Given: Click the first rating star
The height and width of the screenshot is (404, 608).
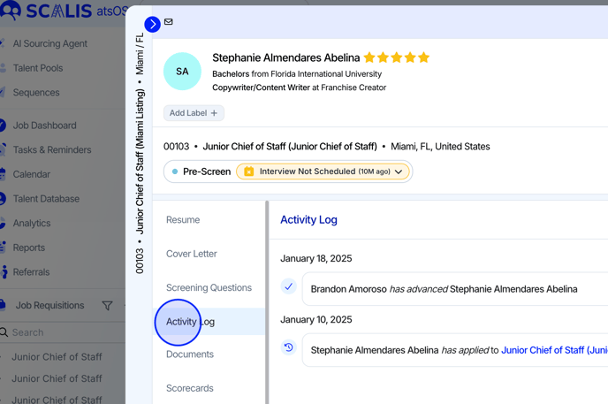Looking at the screenshot, I should tap(369, 57).
